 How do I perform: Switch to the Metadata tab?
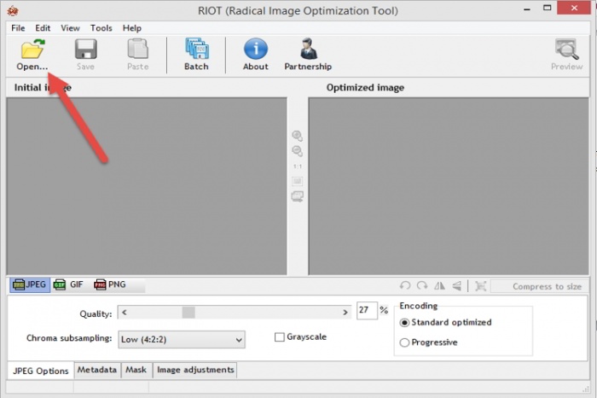point(97,370)
